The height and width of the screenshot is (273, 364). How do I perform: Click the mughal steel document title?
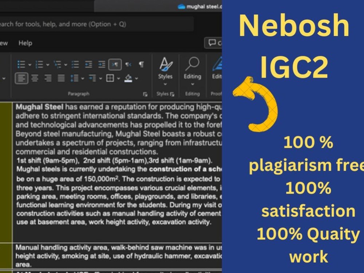click(x=204, y=7)
